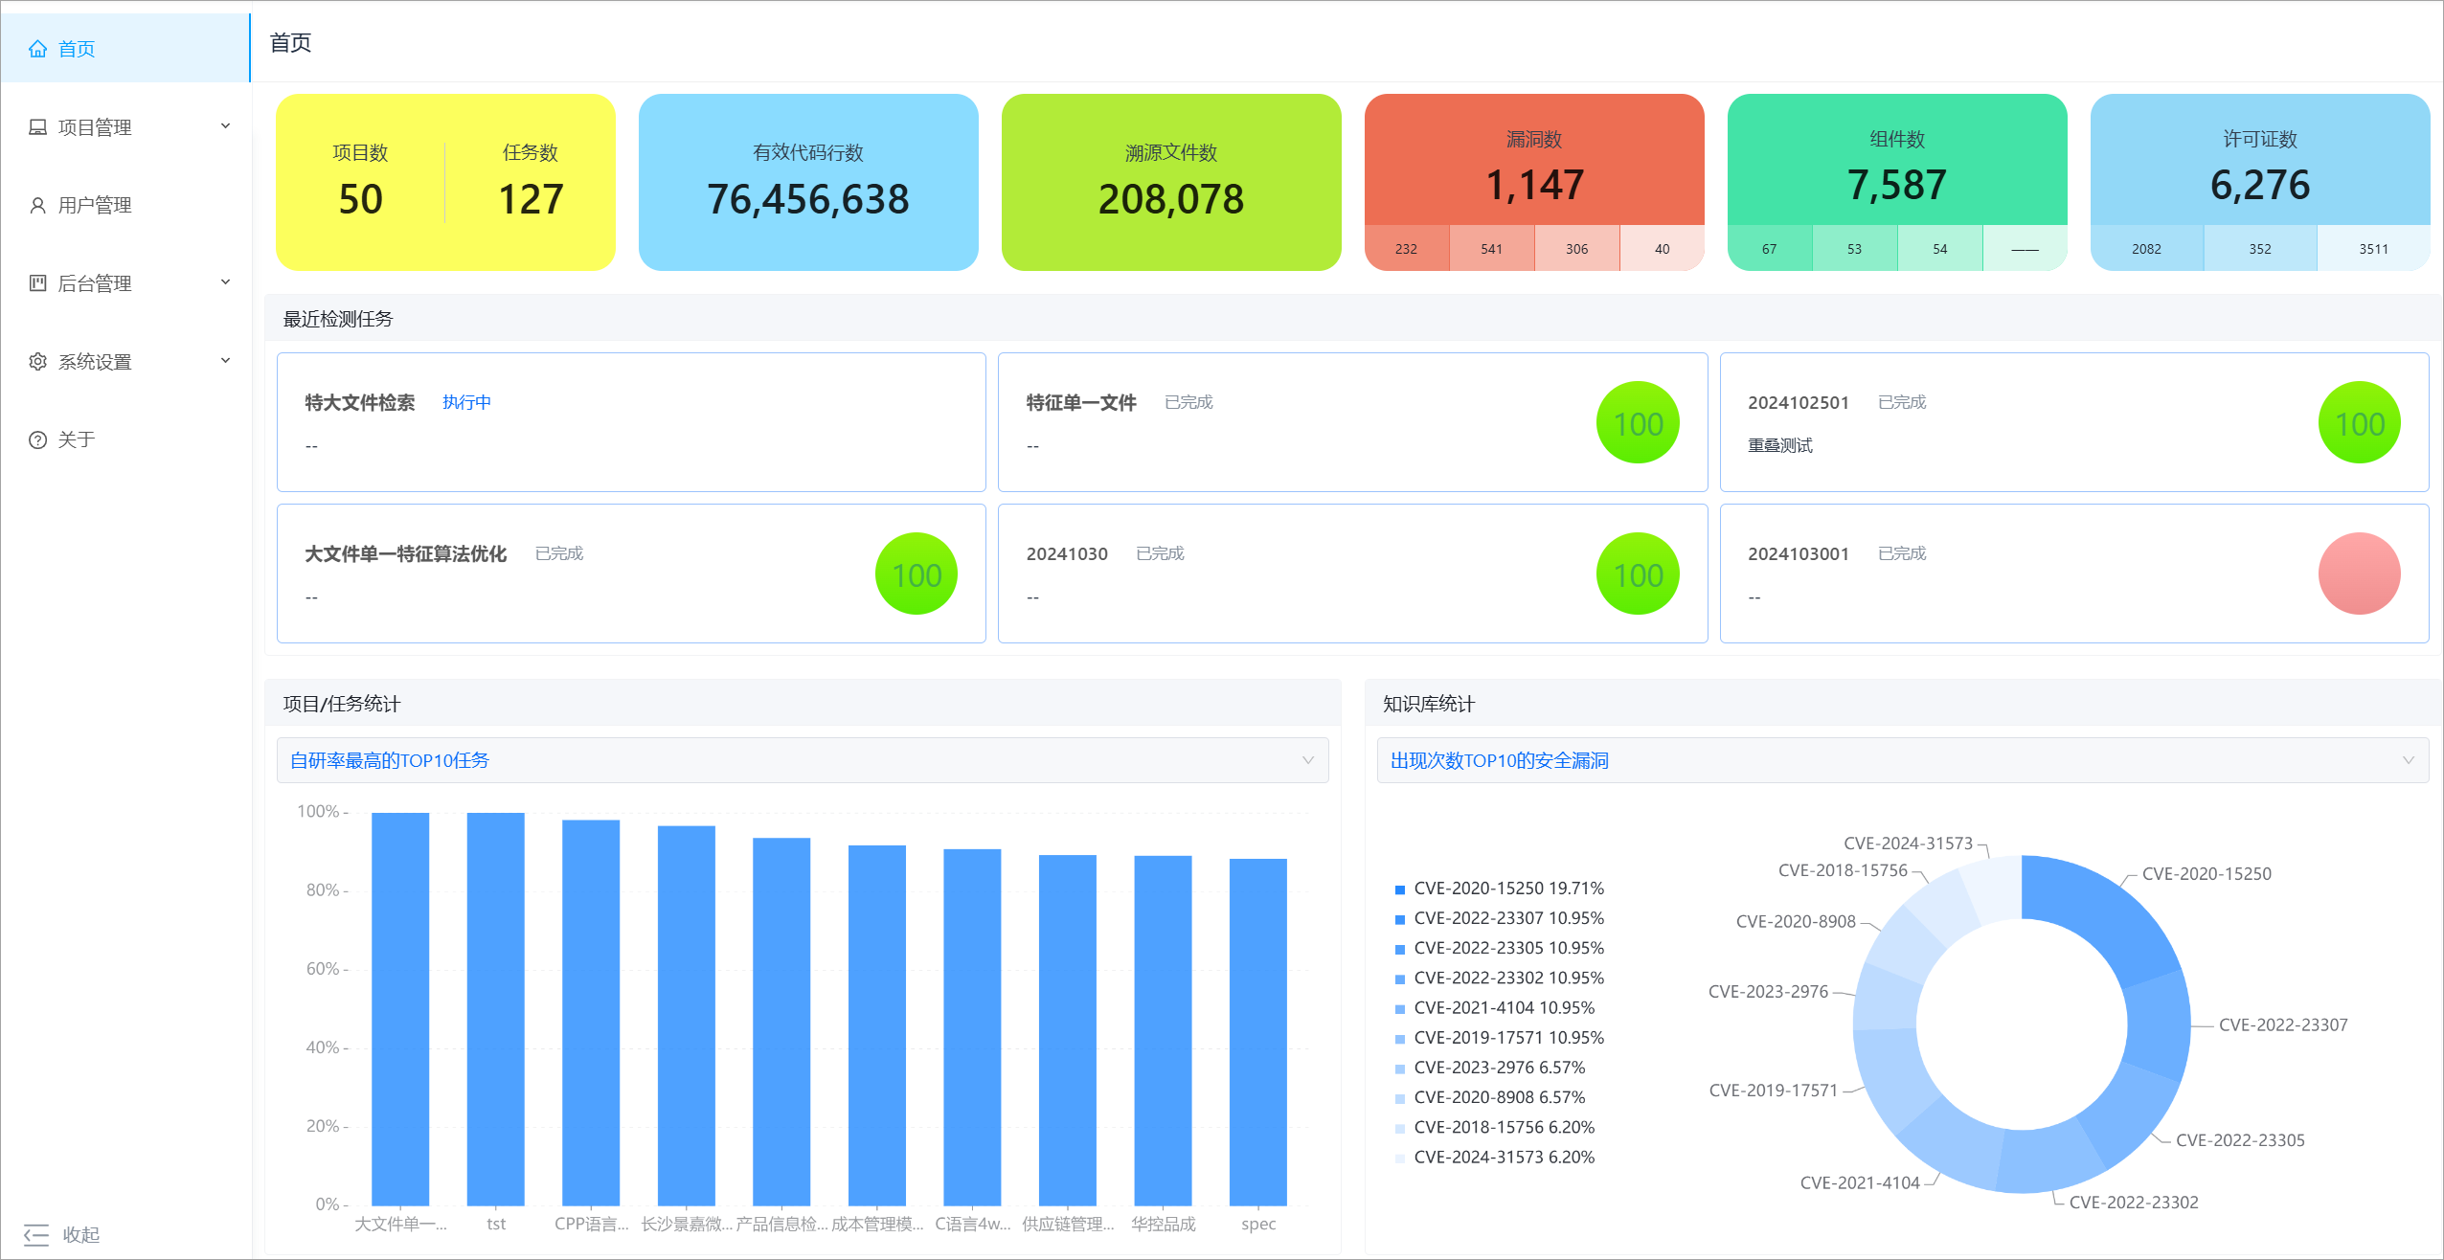The height and width of the screenshot is (1260, 2444).
Task: Click the 用户管理 person icon
Action: pyautogui.click(x=37, y=206)
